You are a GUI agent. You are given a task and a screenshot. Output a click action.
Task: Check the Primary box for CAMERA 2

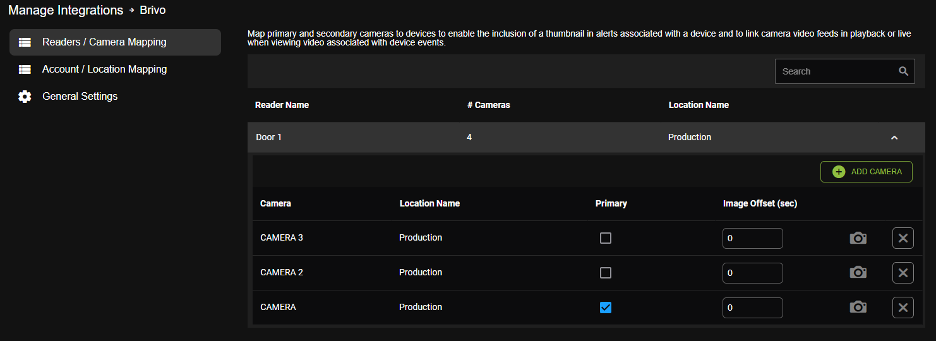[x=606, y=273]
